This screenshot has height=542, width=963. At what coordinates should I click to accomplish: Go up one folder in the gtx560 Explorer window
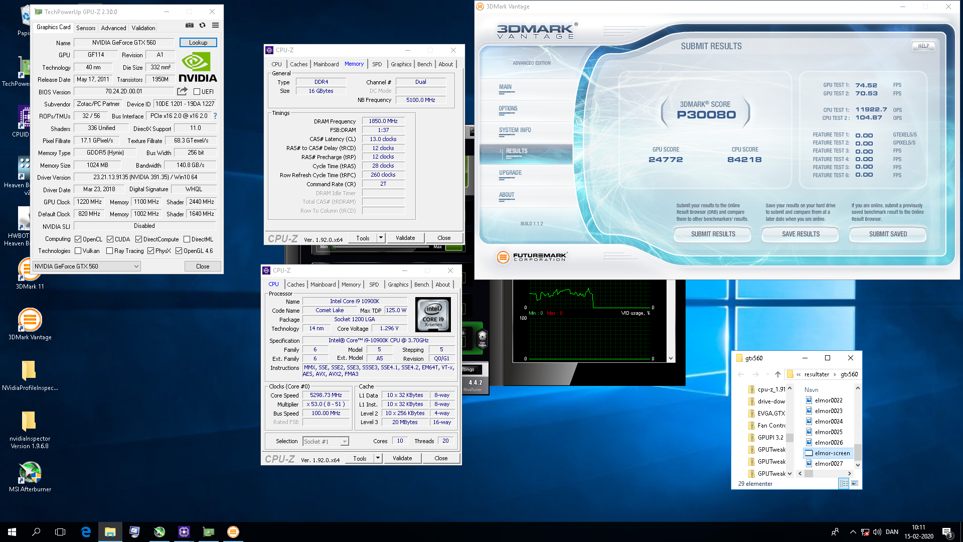[x=777, y=374]
